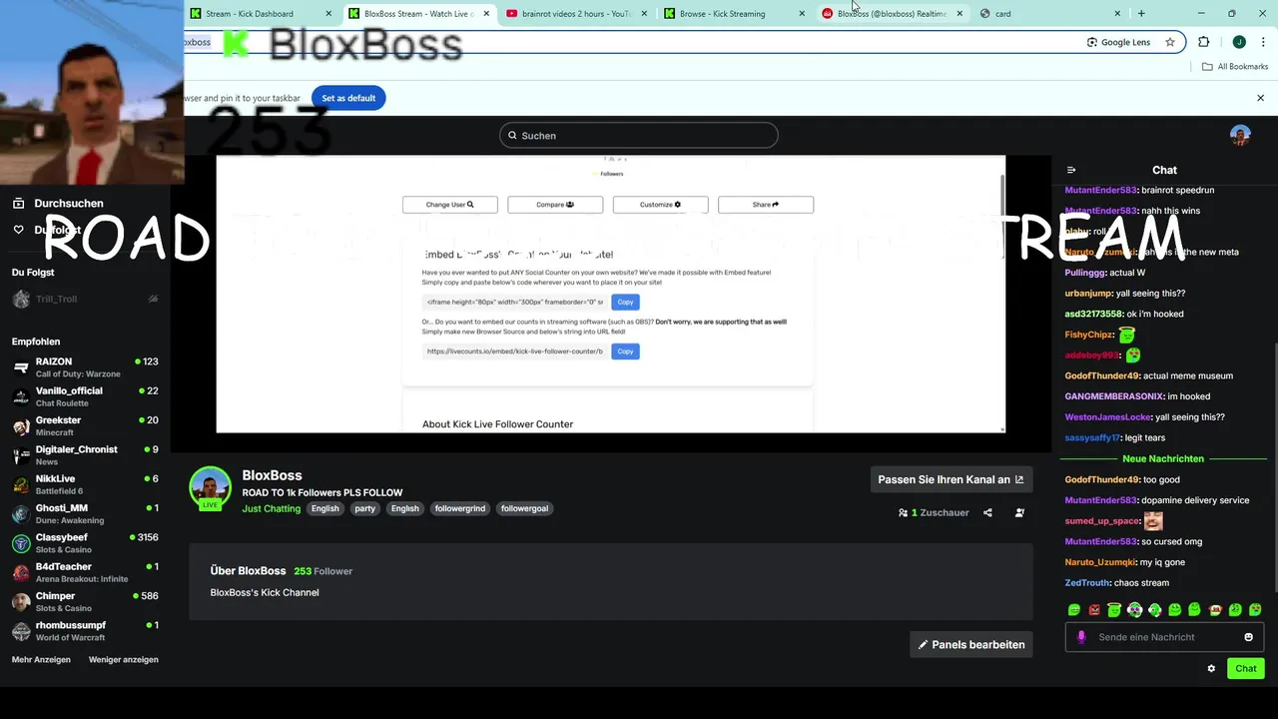Open the Chrome profile J icon
Image resolution: width=1278 pixels, height=719 pixels.
pyautogui.click(x=1239, y=42)
